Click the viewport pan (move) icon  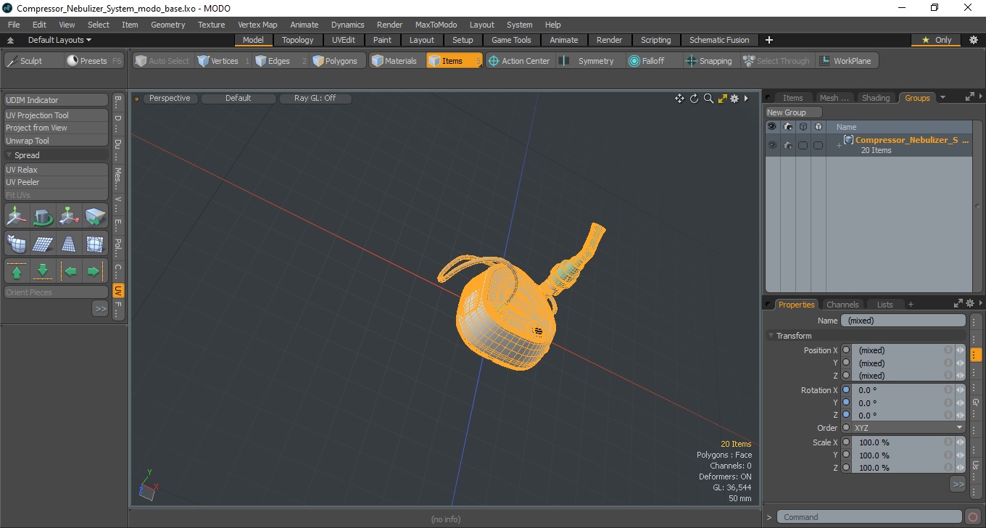(679, 99)
